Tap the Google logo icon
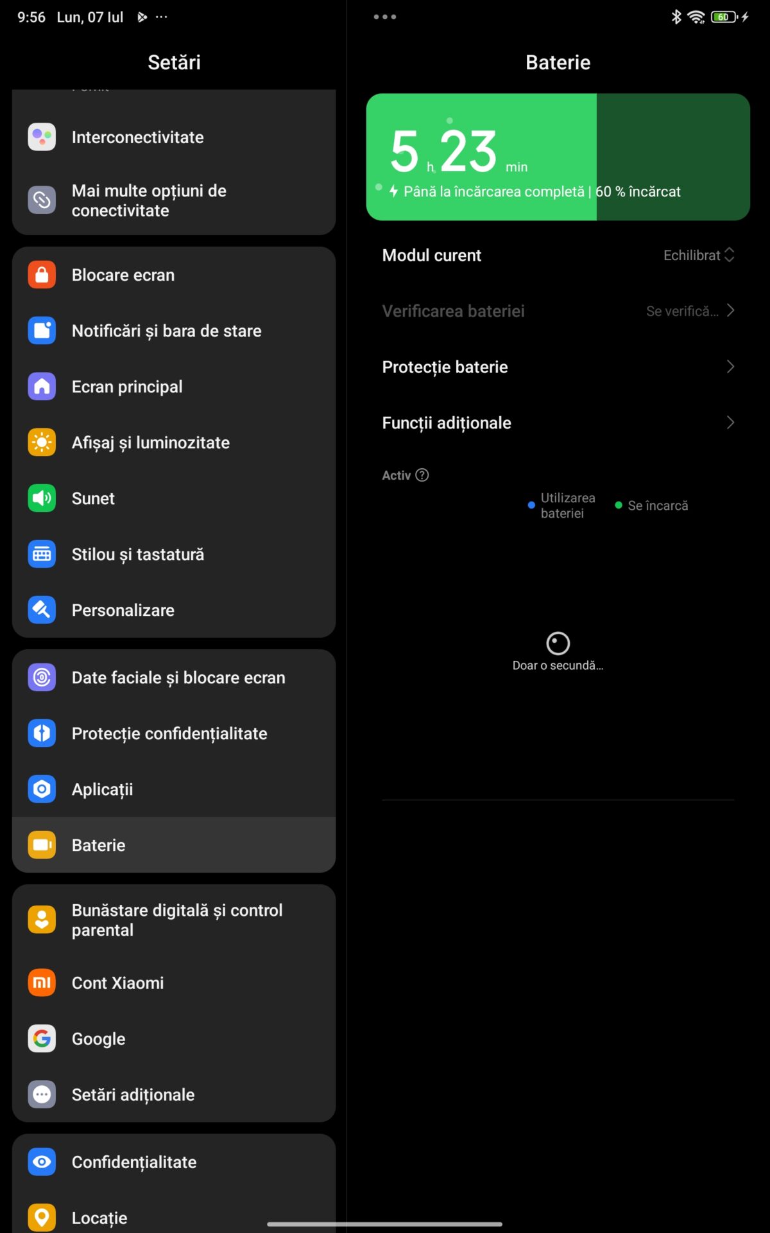This screenshot has height=1233, width=770. click(42, 1038)
